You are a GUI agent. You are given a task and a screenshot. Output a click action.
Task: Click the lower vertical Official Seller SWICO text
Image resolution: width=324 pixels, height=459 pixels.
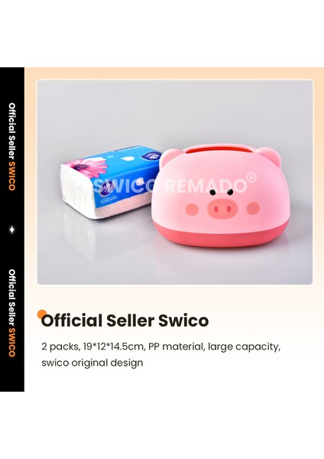[x=12, y=313]
